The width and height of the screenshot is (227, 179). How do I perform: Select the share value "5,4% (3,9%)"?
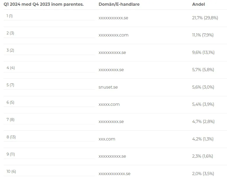click(x=203, y=104)
